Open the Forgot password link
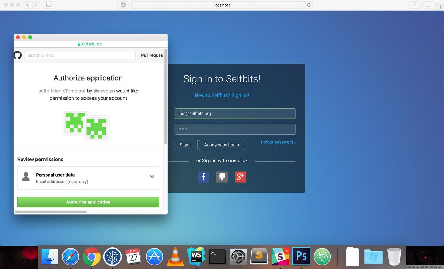The image size is (444, 269). (278, 142)
